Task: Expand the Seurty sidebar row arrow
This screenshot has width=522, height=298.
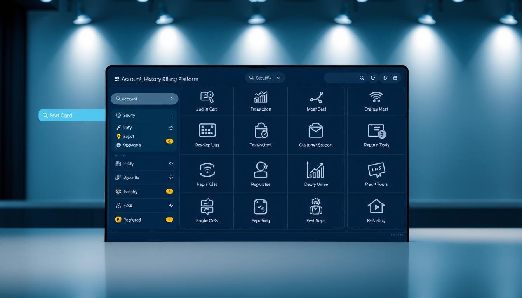Action: pos(171,115)
